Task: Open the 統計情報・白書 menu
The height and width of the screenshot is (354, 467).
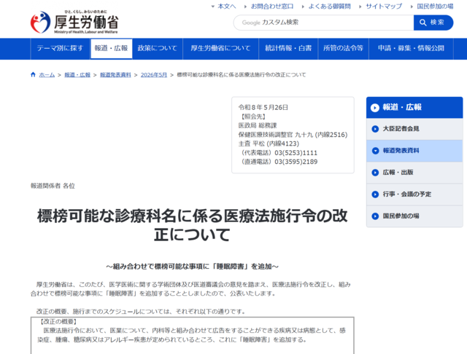Action: click(288, 49)
